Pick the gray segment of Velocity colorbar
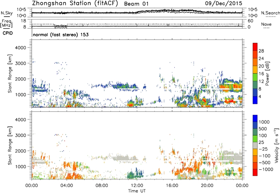Screen dimensions: 280x193 pos(255,145)
